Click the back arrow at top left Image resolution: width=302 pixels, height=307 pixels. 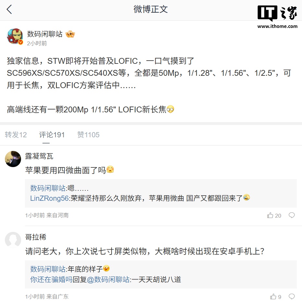pos(9,10)
